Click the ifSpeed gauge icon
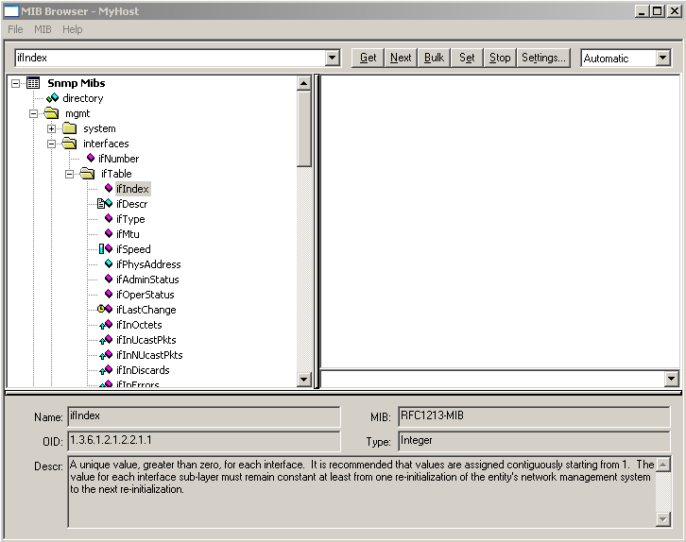 click(101, 248)
